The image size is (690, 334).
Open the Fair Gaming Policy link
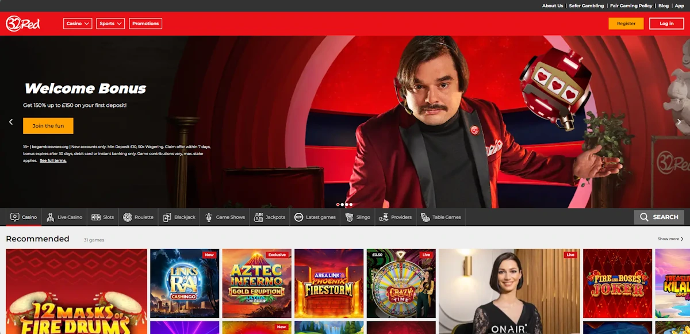(631, 6)
